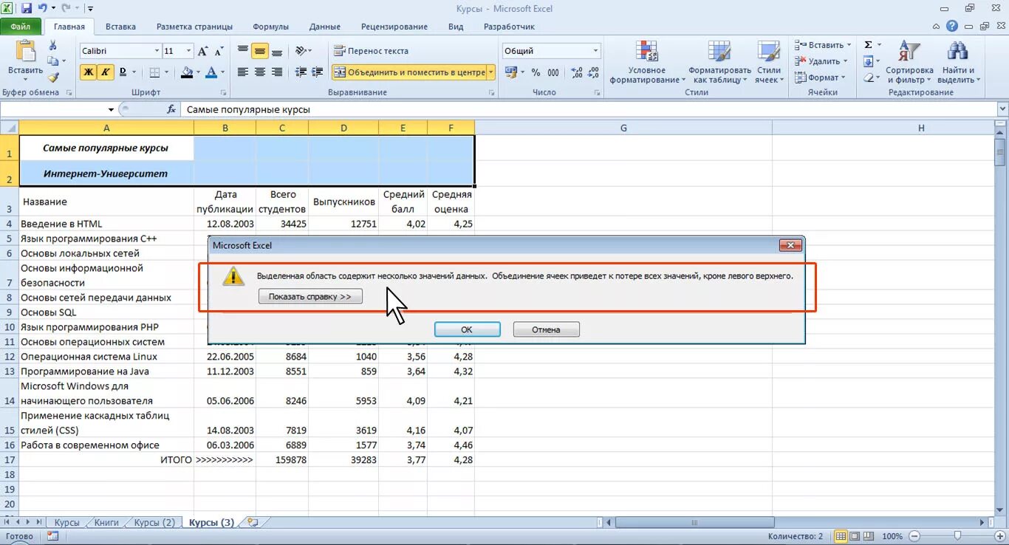Select the Книги sheet tab
The width and height of the screenshot is (1009, 545).
tap(106, 522)
